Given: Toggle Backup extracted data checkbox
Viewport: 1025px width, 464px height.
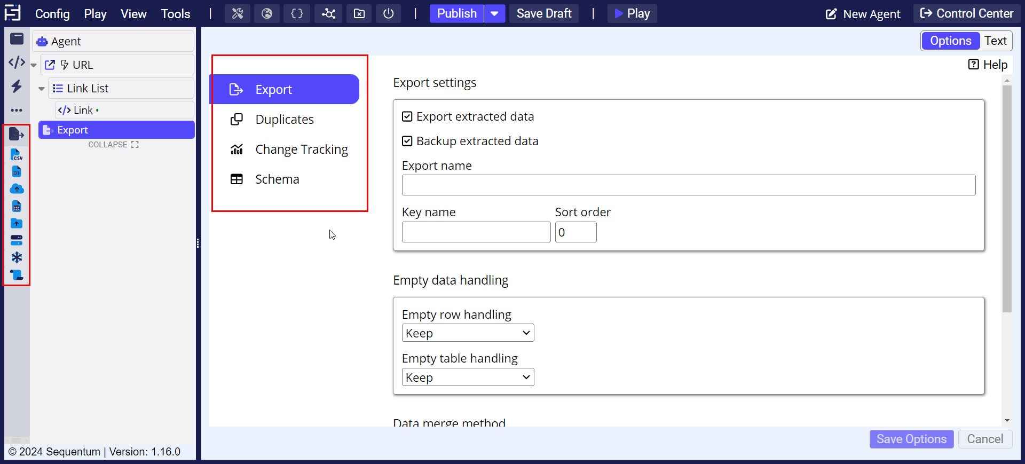Looking at the screenshot, I should (407, 141).
